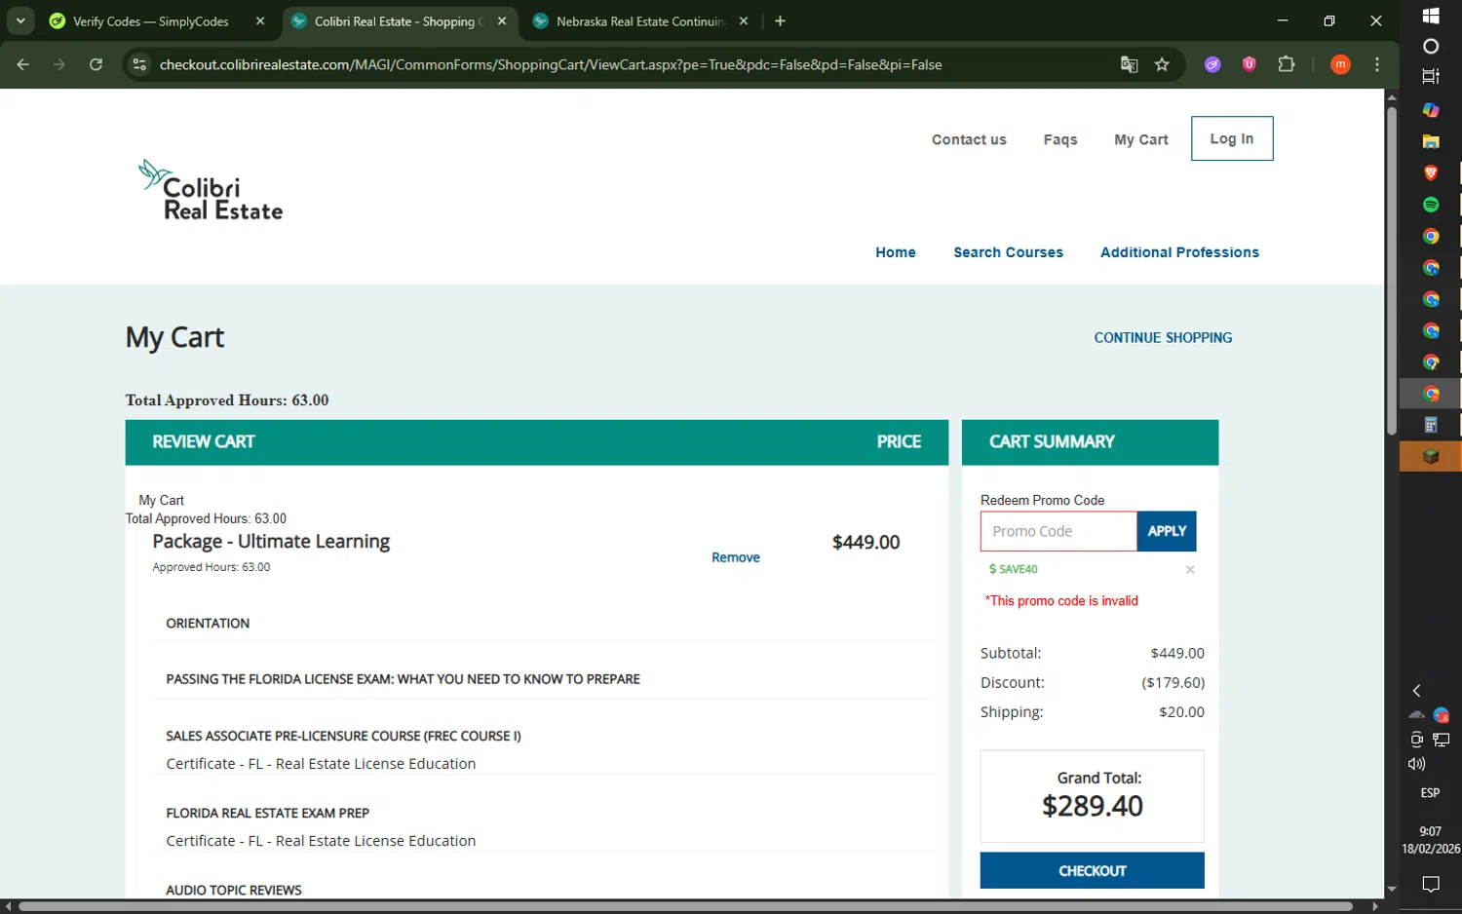
Task: Open Brave browser from the taskbar
Action: tap(1431, 172)
